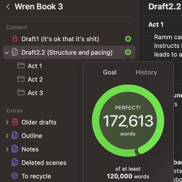Click the red lock icon on Draft1
182x182 pixels.
[15, 39]
